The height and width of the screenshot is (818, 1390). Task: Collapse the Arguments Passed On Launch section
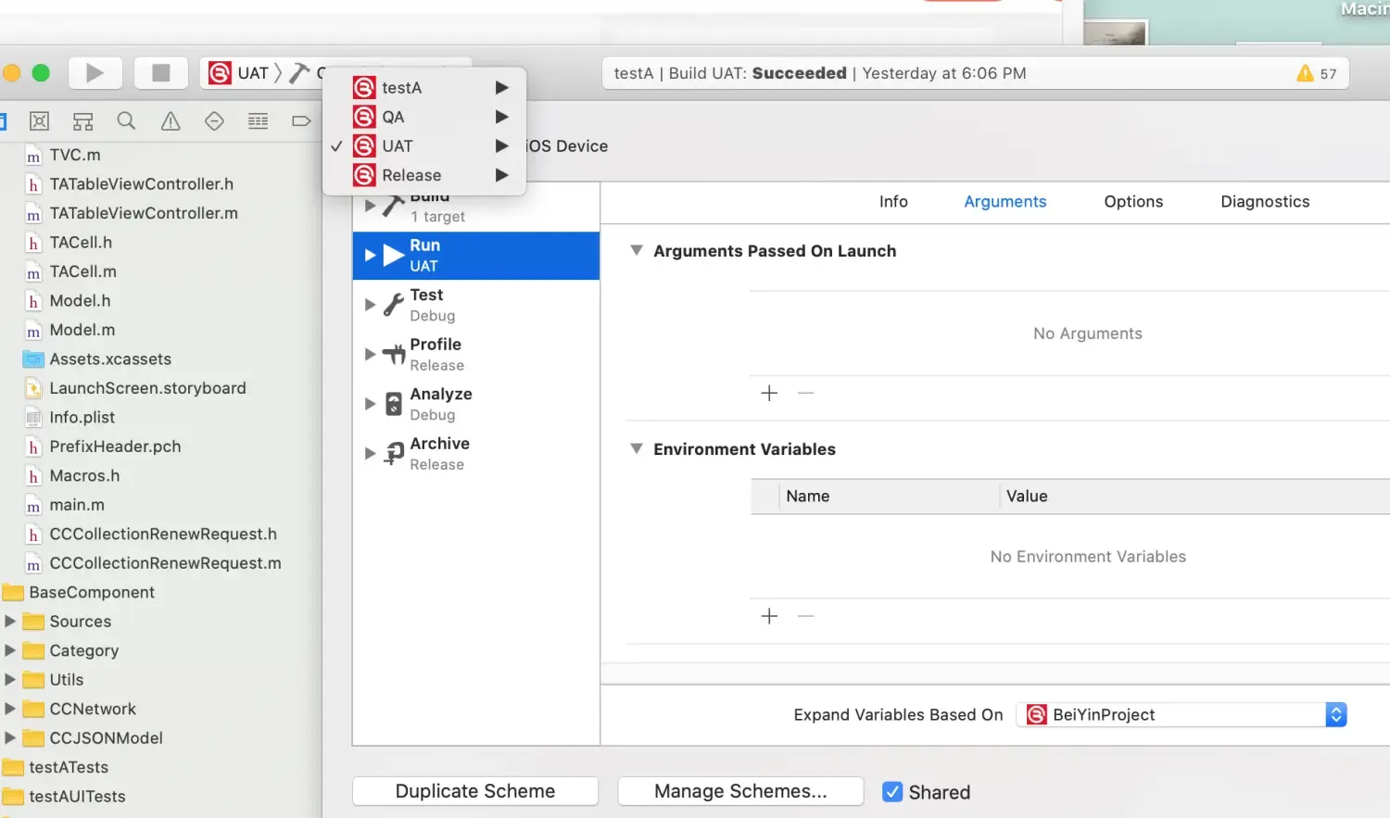tap(637, 250)
